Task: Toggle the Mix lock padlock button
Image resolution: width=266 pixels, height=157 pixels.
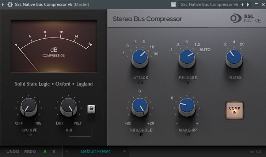Action: [x=91, y=109]
